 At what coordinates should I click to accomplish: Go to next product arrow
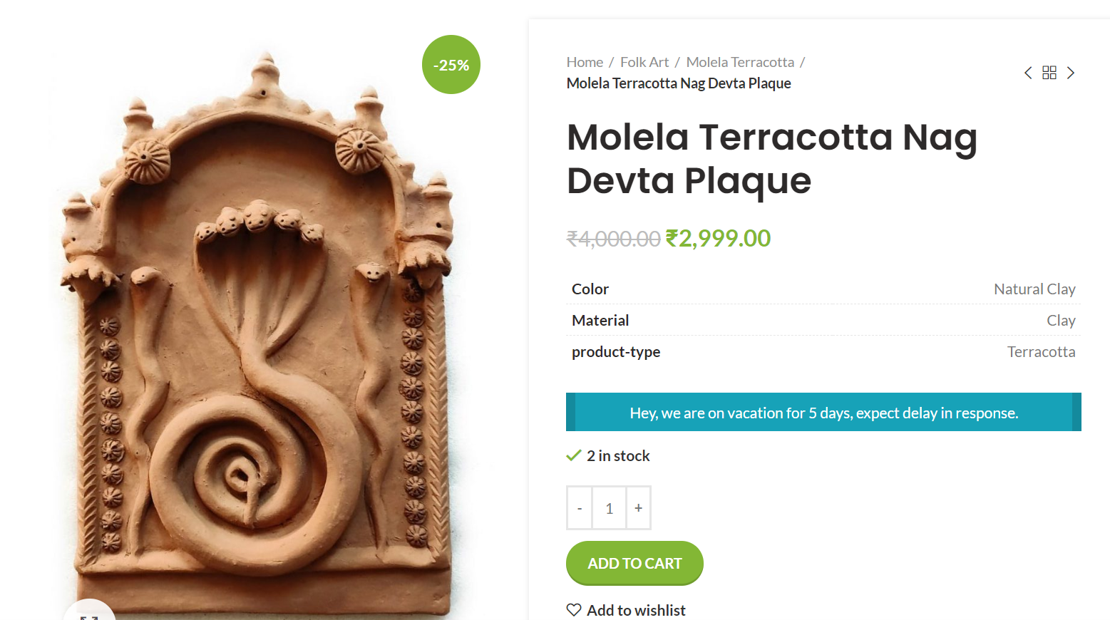pyautogui.click(x=1071, y=73)
